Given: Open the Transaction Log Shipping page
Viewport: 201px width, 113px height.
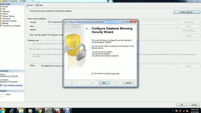Looking at the screenshot, I should [11, 26].
